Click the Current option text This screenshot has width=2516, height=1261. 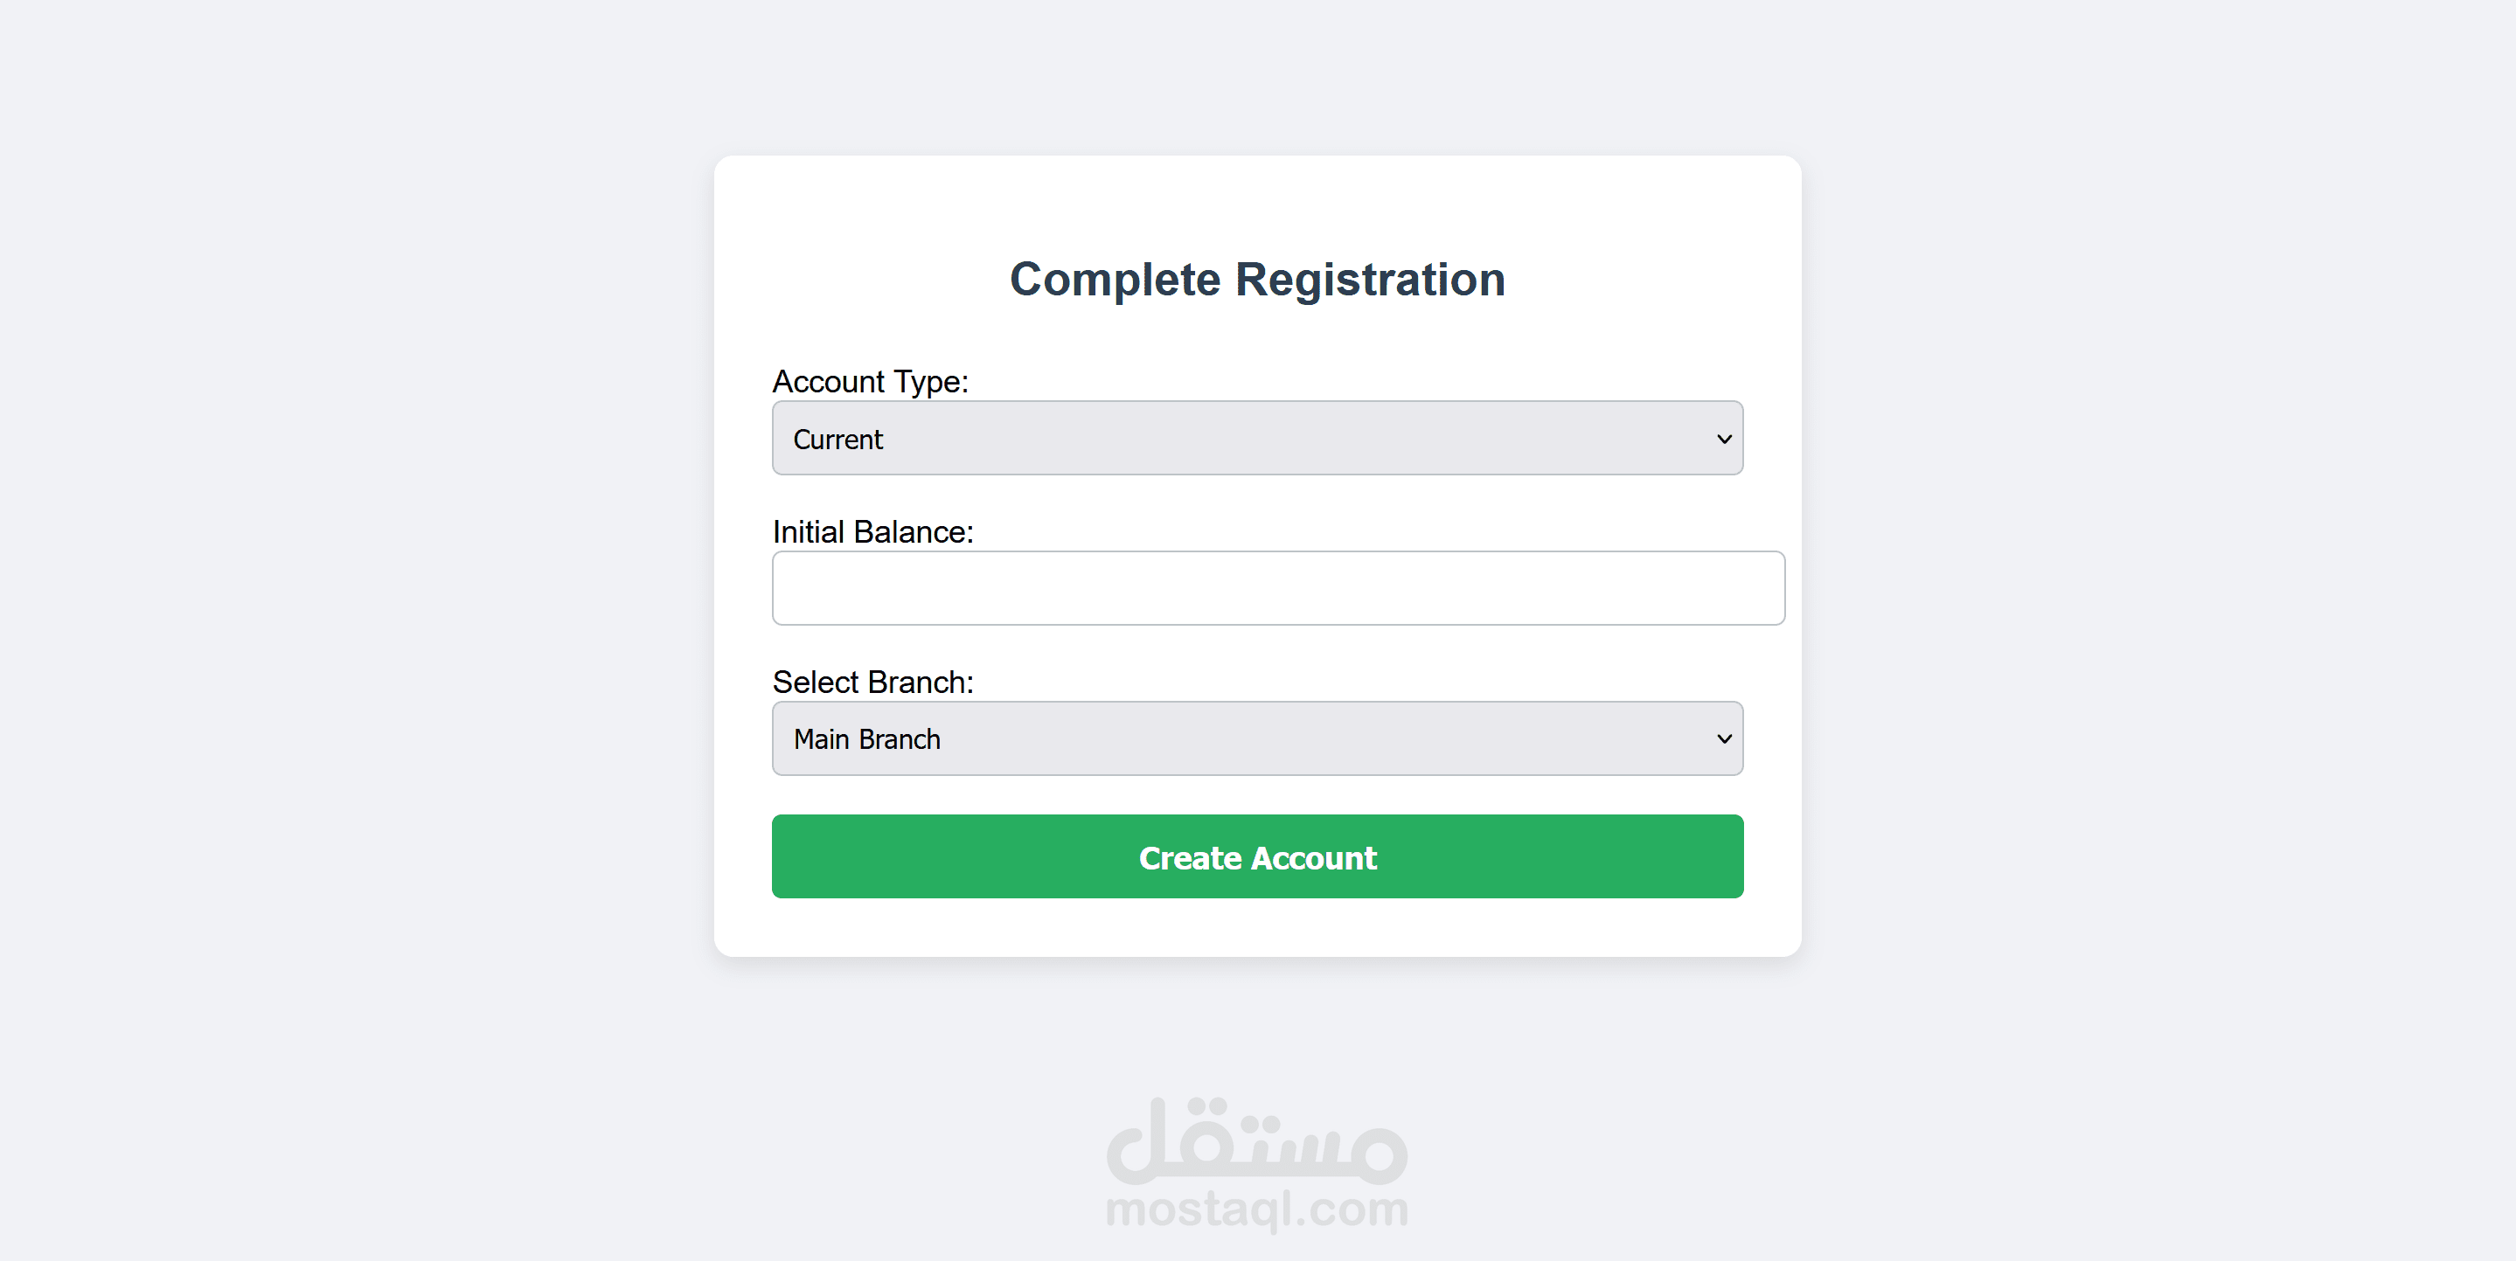coord(837,440)
